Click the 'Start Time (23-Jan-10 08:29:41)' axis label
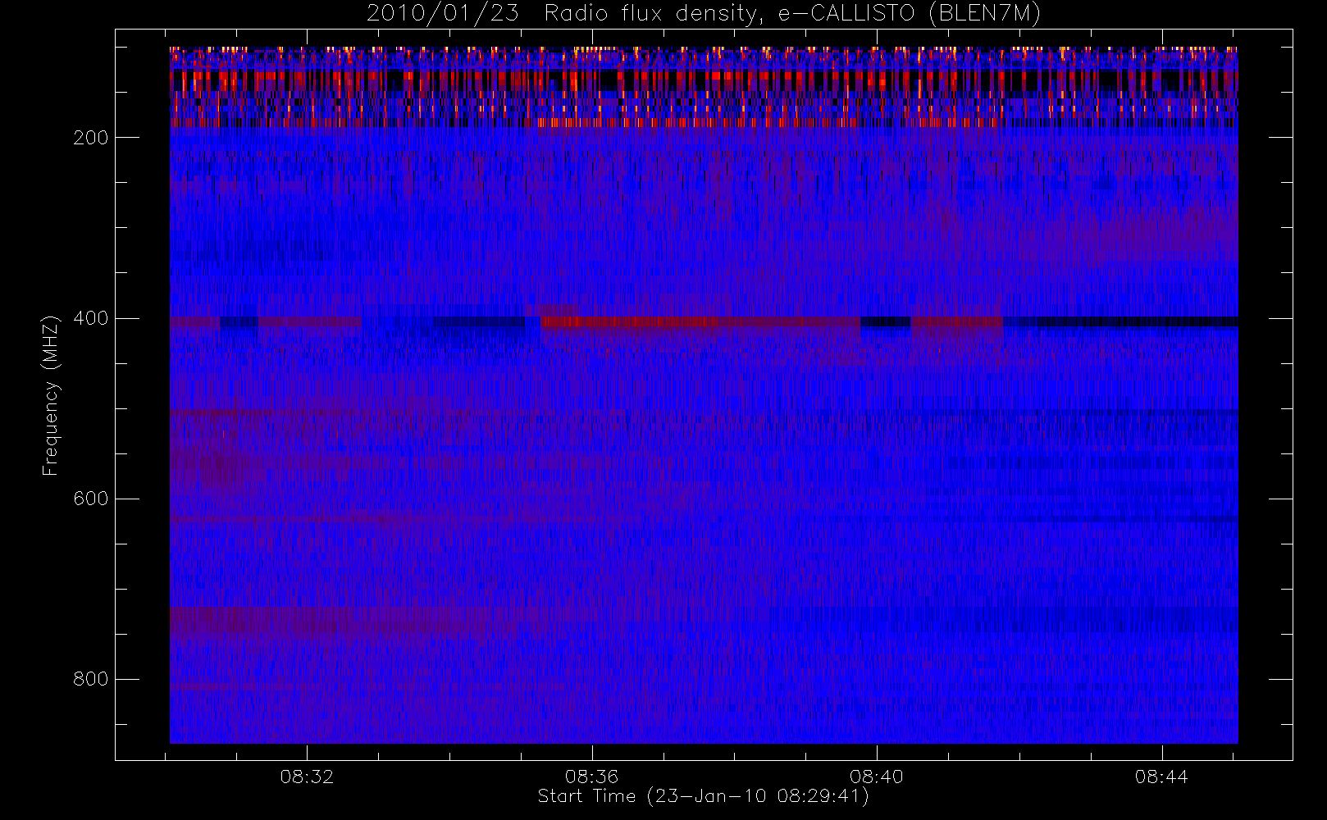Screen dimensions: 1327x820 click(703, 796)
